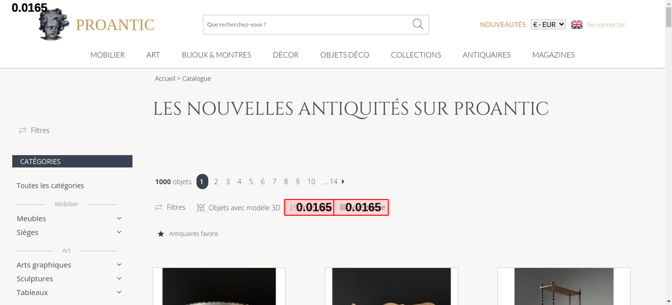This screenshot has height=305, width=672.
Task: Expand the Meubles category
Action: coord(119,218)
